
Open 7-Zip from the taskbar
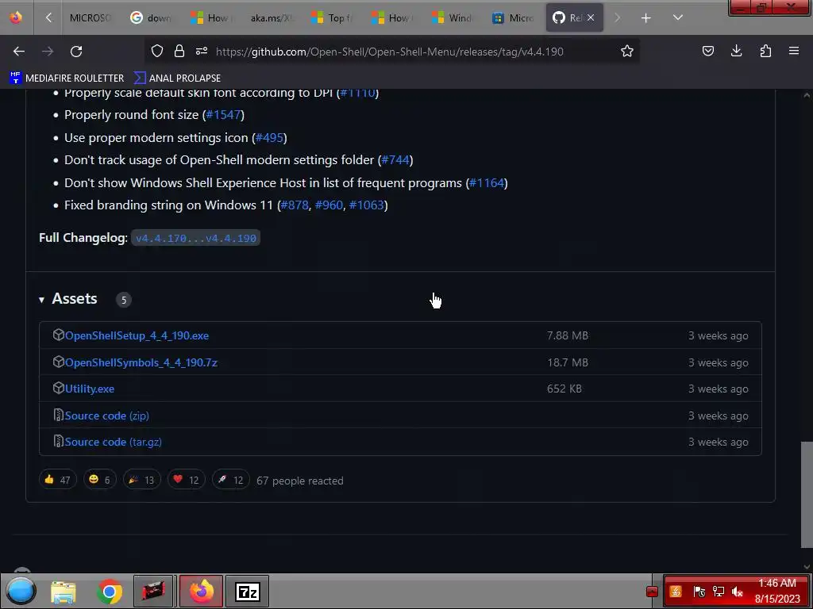coord(248,592)
